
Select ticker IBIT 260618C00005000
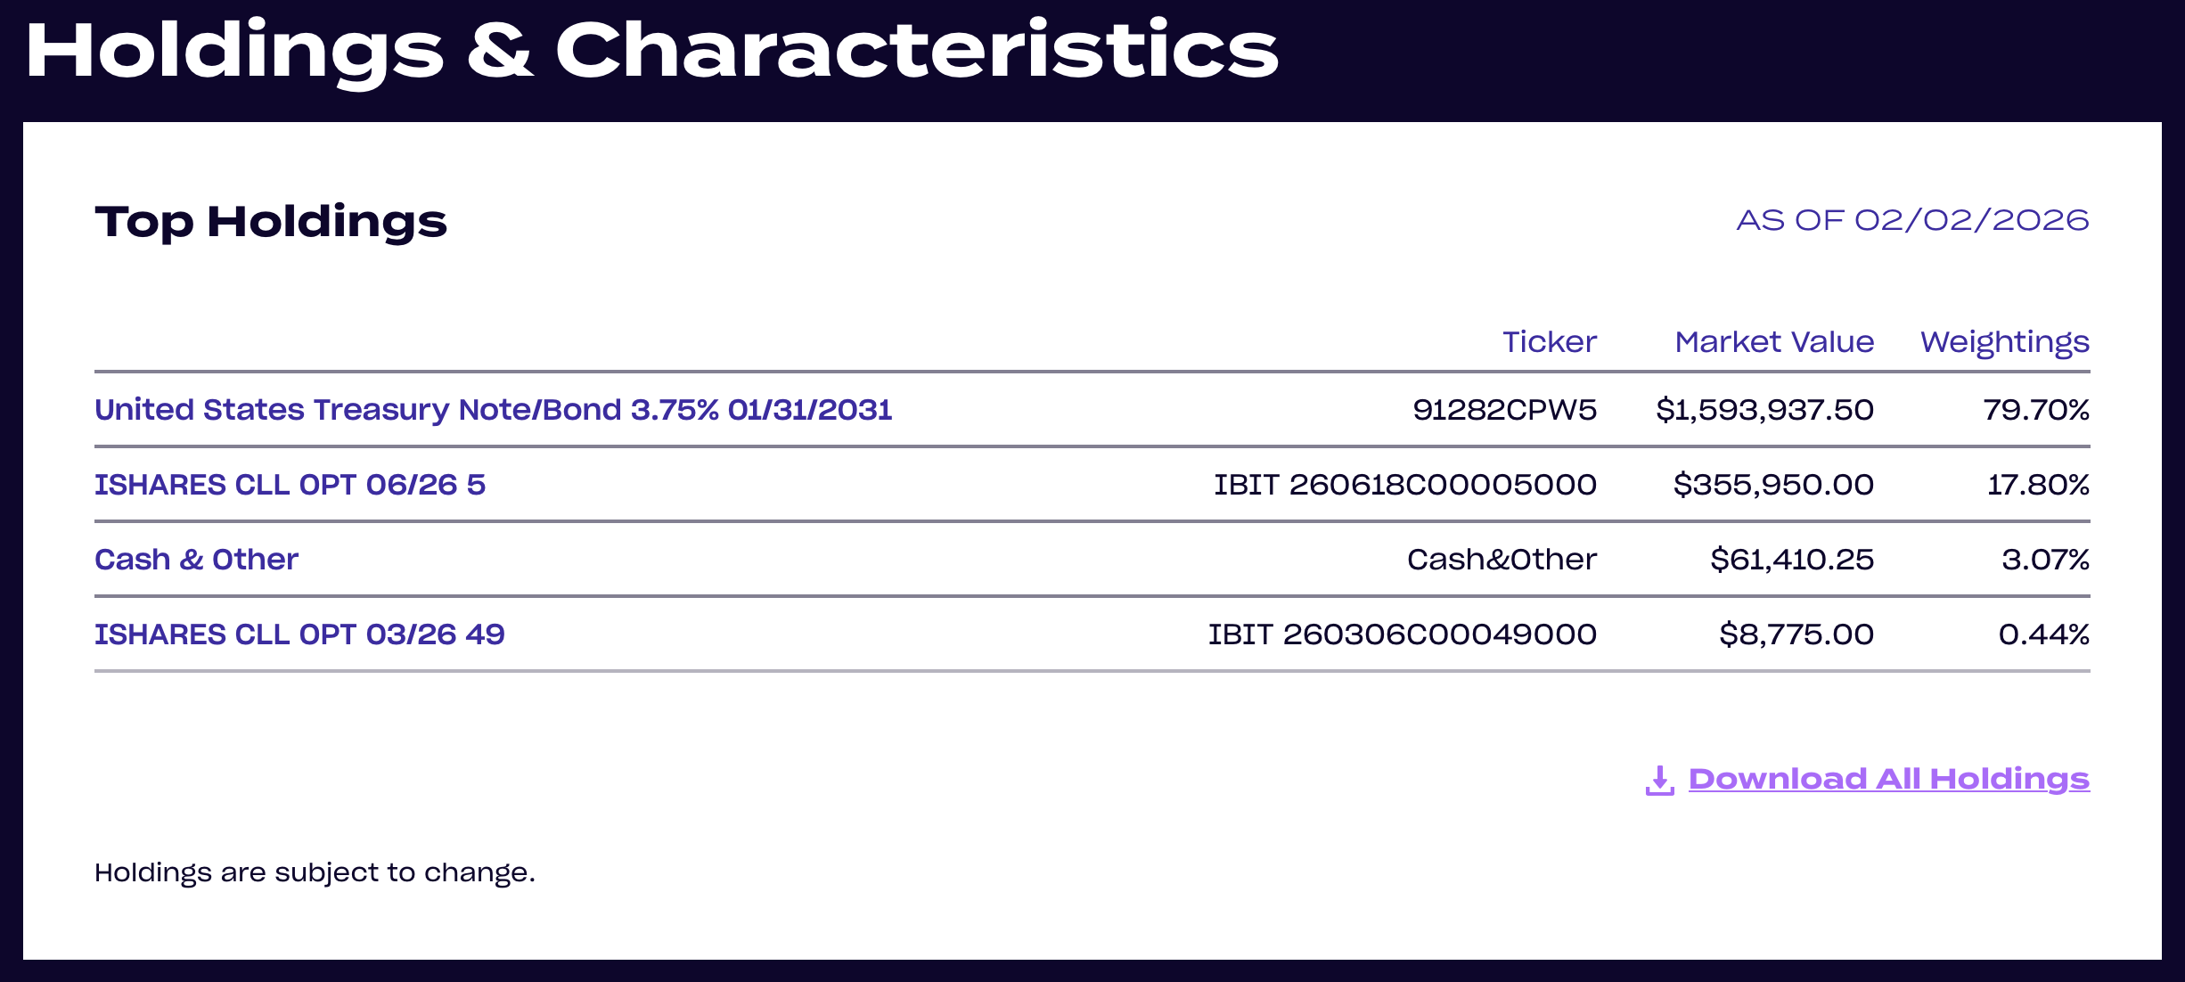[x=1406, y=485]
